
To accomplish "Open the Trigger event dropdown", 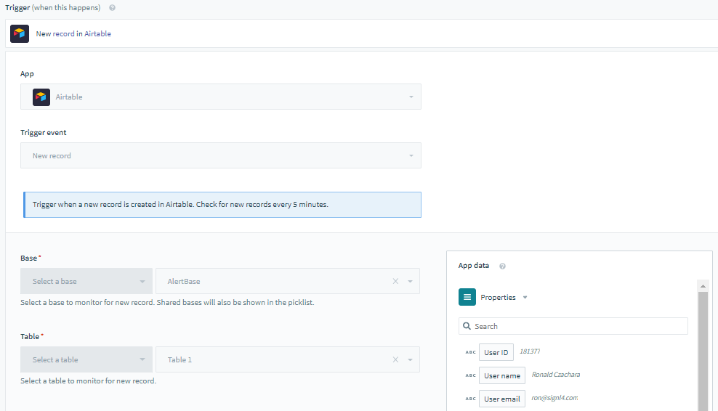I will coord(221,155).
